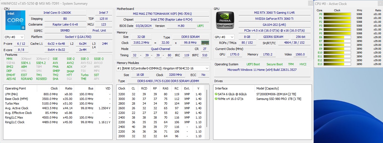Click the AVX2 feature flag
Viewport: 383px width, 143px height.
(x=70, y=63)
